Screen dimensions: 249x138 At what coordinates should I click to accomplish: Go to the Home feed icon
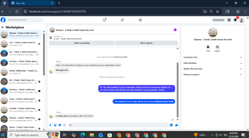click(104, 20)
